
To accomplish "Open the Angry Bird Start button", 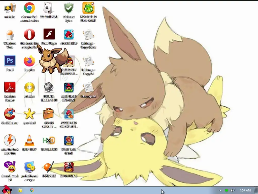I will click(x=7, y=189).
